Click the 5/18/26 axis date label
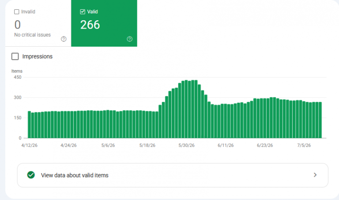339x200 pixels. pyautogui.click(x=147, y=145)
